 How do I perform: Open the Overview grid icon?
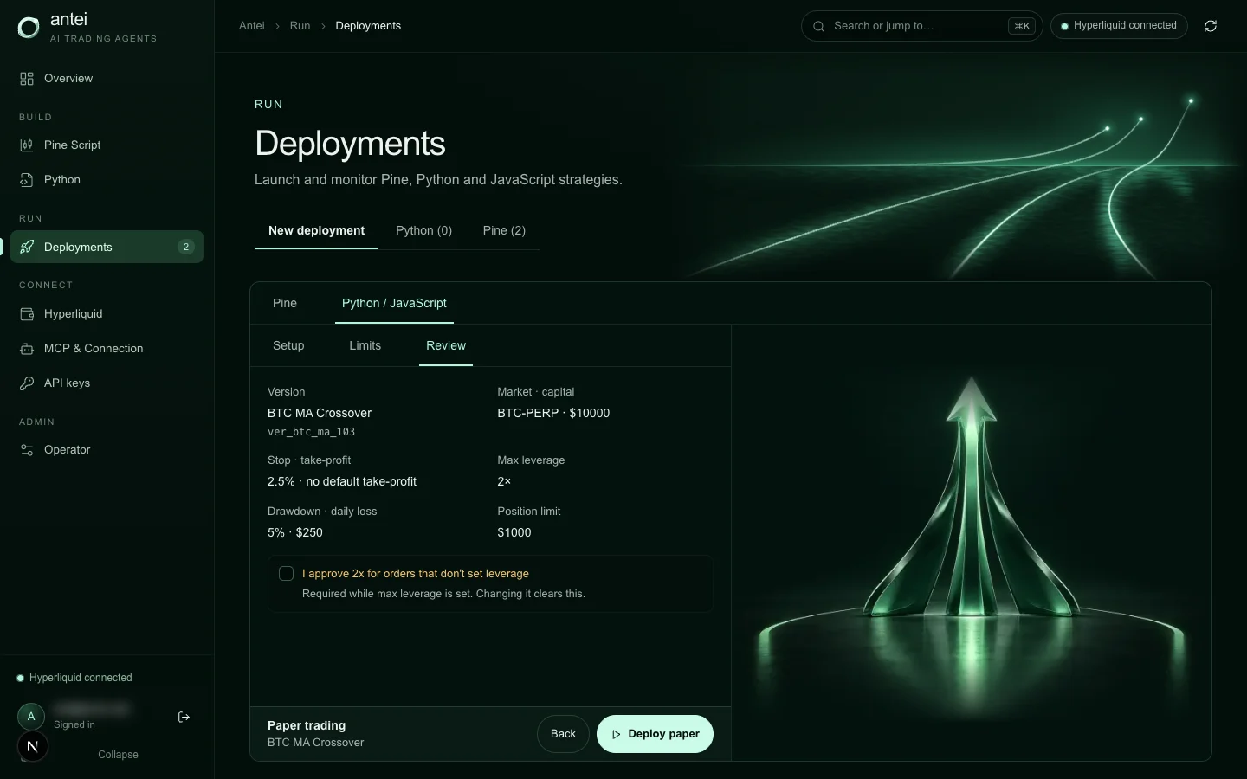(x=27, y=79)
